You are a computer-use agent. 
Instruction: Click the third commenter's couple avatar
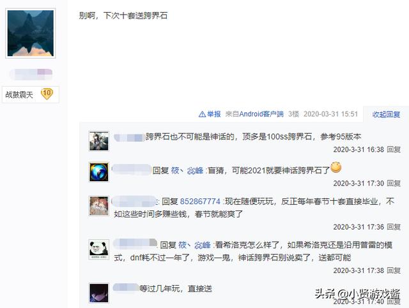tap(99, 206)
